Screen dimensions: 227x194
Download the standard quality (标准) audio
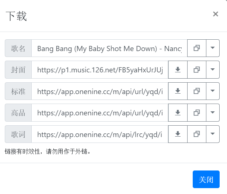point(178,91)
